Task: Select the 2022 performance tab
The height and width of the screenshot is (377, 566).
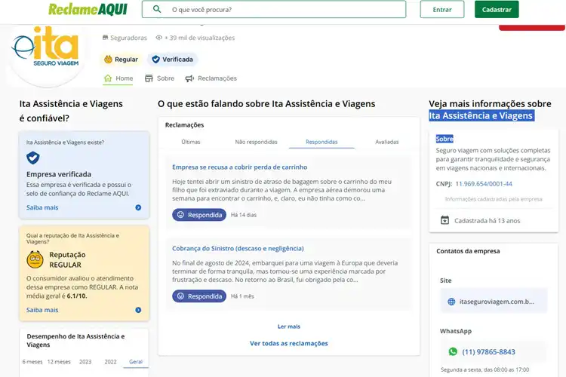Action: coord(110,361)
